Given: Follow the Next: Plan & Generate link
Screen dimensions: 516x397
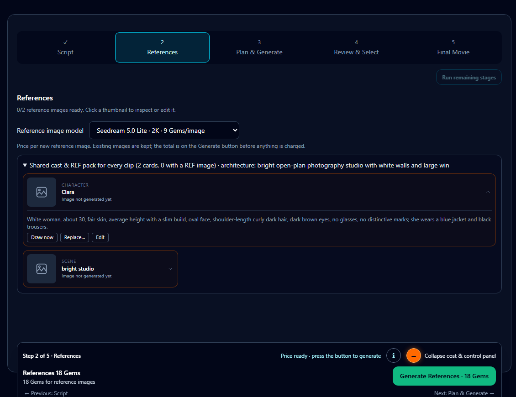Looking at the screenshot, I should pos(464,393).
